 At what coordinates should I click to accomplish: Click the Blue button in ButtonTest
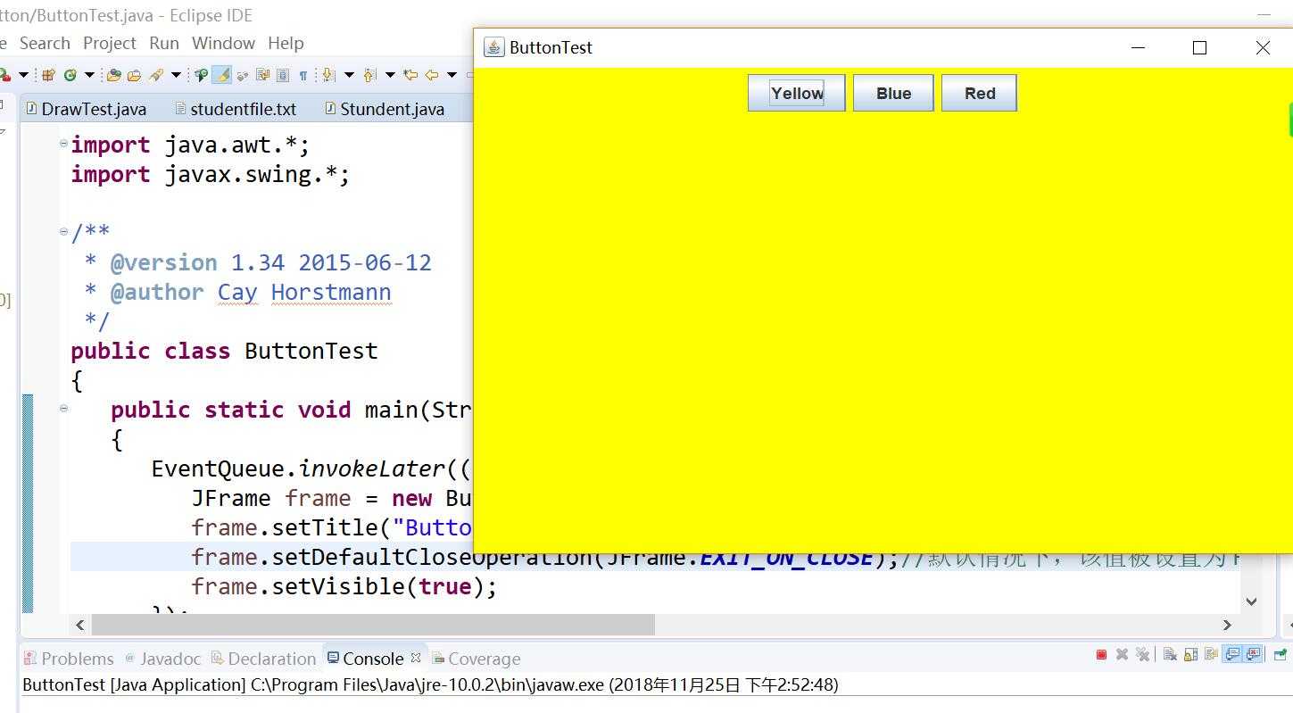(893, 93)
